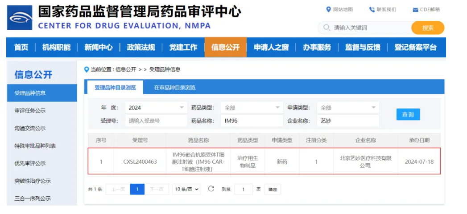This screenshot has height=214, width=467.
Task: Click the 受理号 input field
Action: [x=156, y=121]
